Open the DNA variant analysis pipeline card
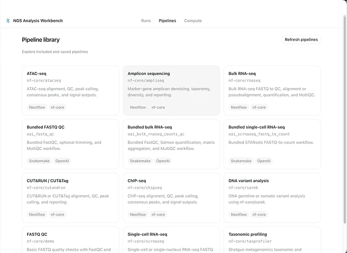The height and width of the screenshot is (253, 347). [x=272, y=197]
